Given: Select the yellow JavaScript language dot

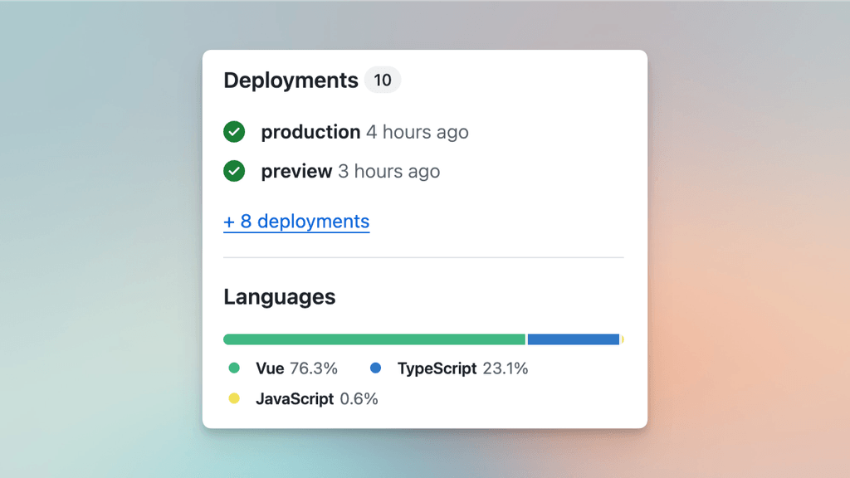Looking at the screenshot, I should click(234, 398).
